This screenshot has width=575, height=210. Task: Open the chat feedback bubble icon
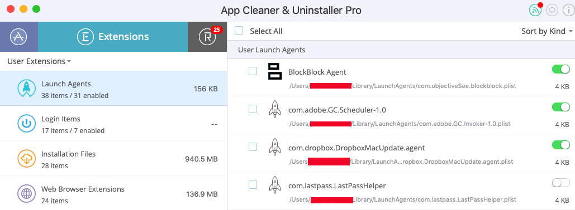552,10
